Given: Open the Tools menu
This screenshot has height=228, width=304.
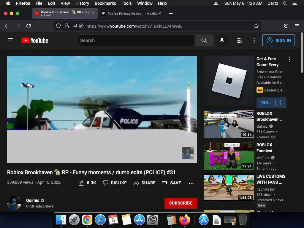Looking at the screenshot, I should 126,3.
